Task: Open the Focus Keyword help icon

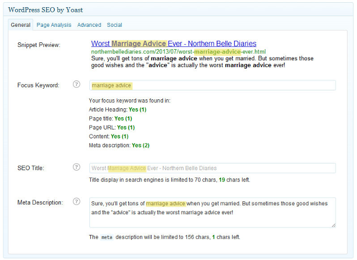Action: [x=76, y=84]
